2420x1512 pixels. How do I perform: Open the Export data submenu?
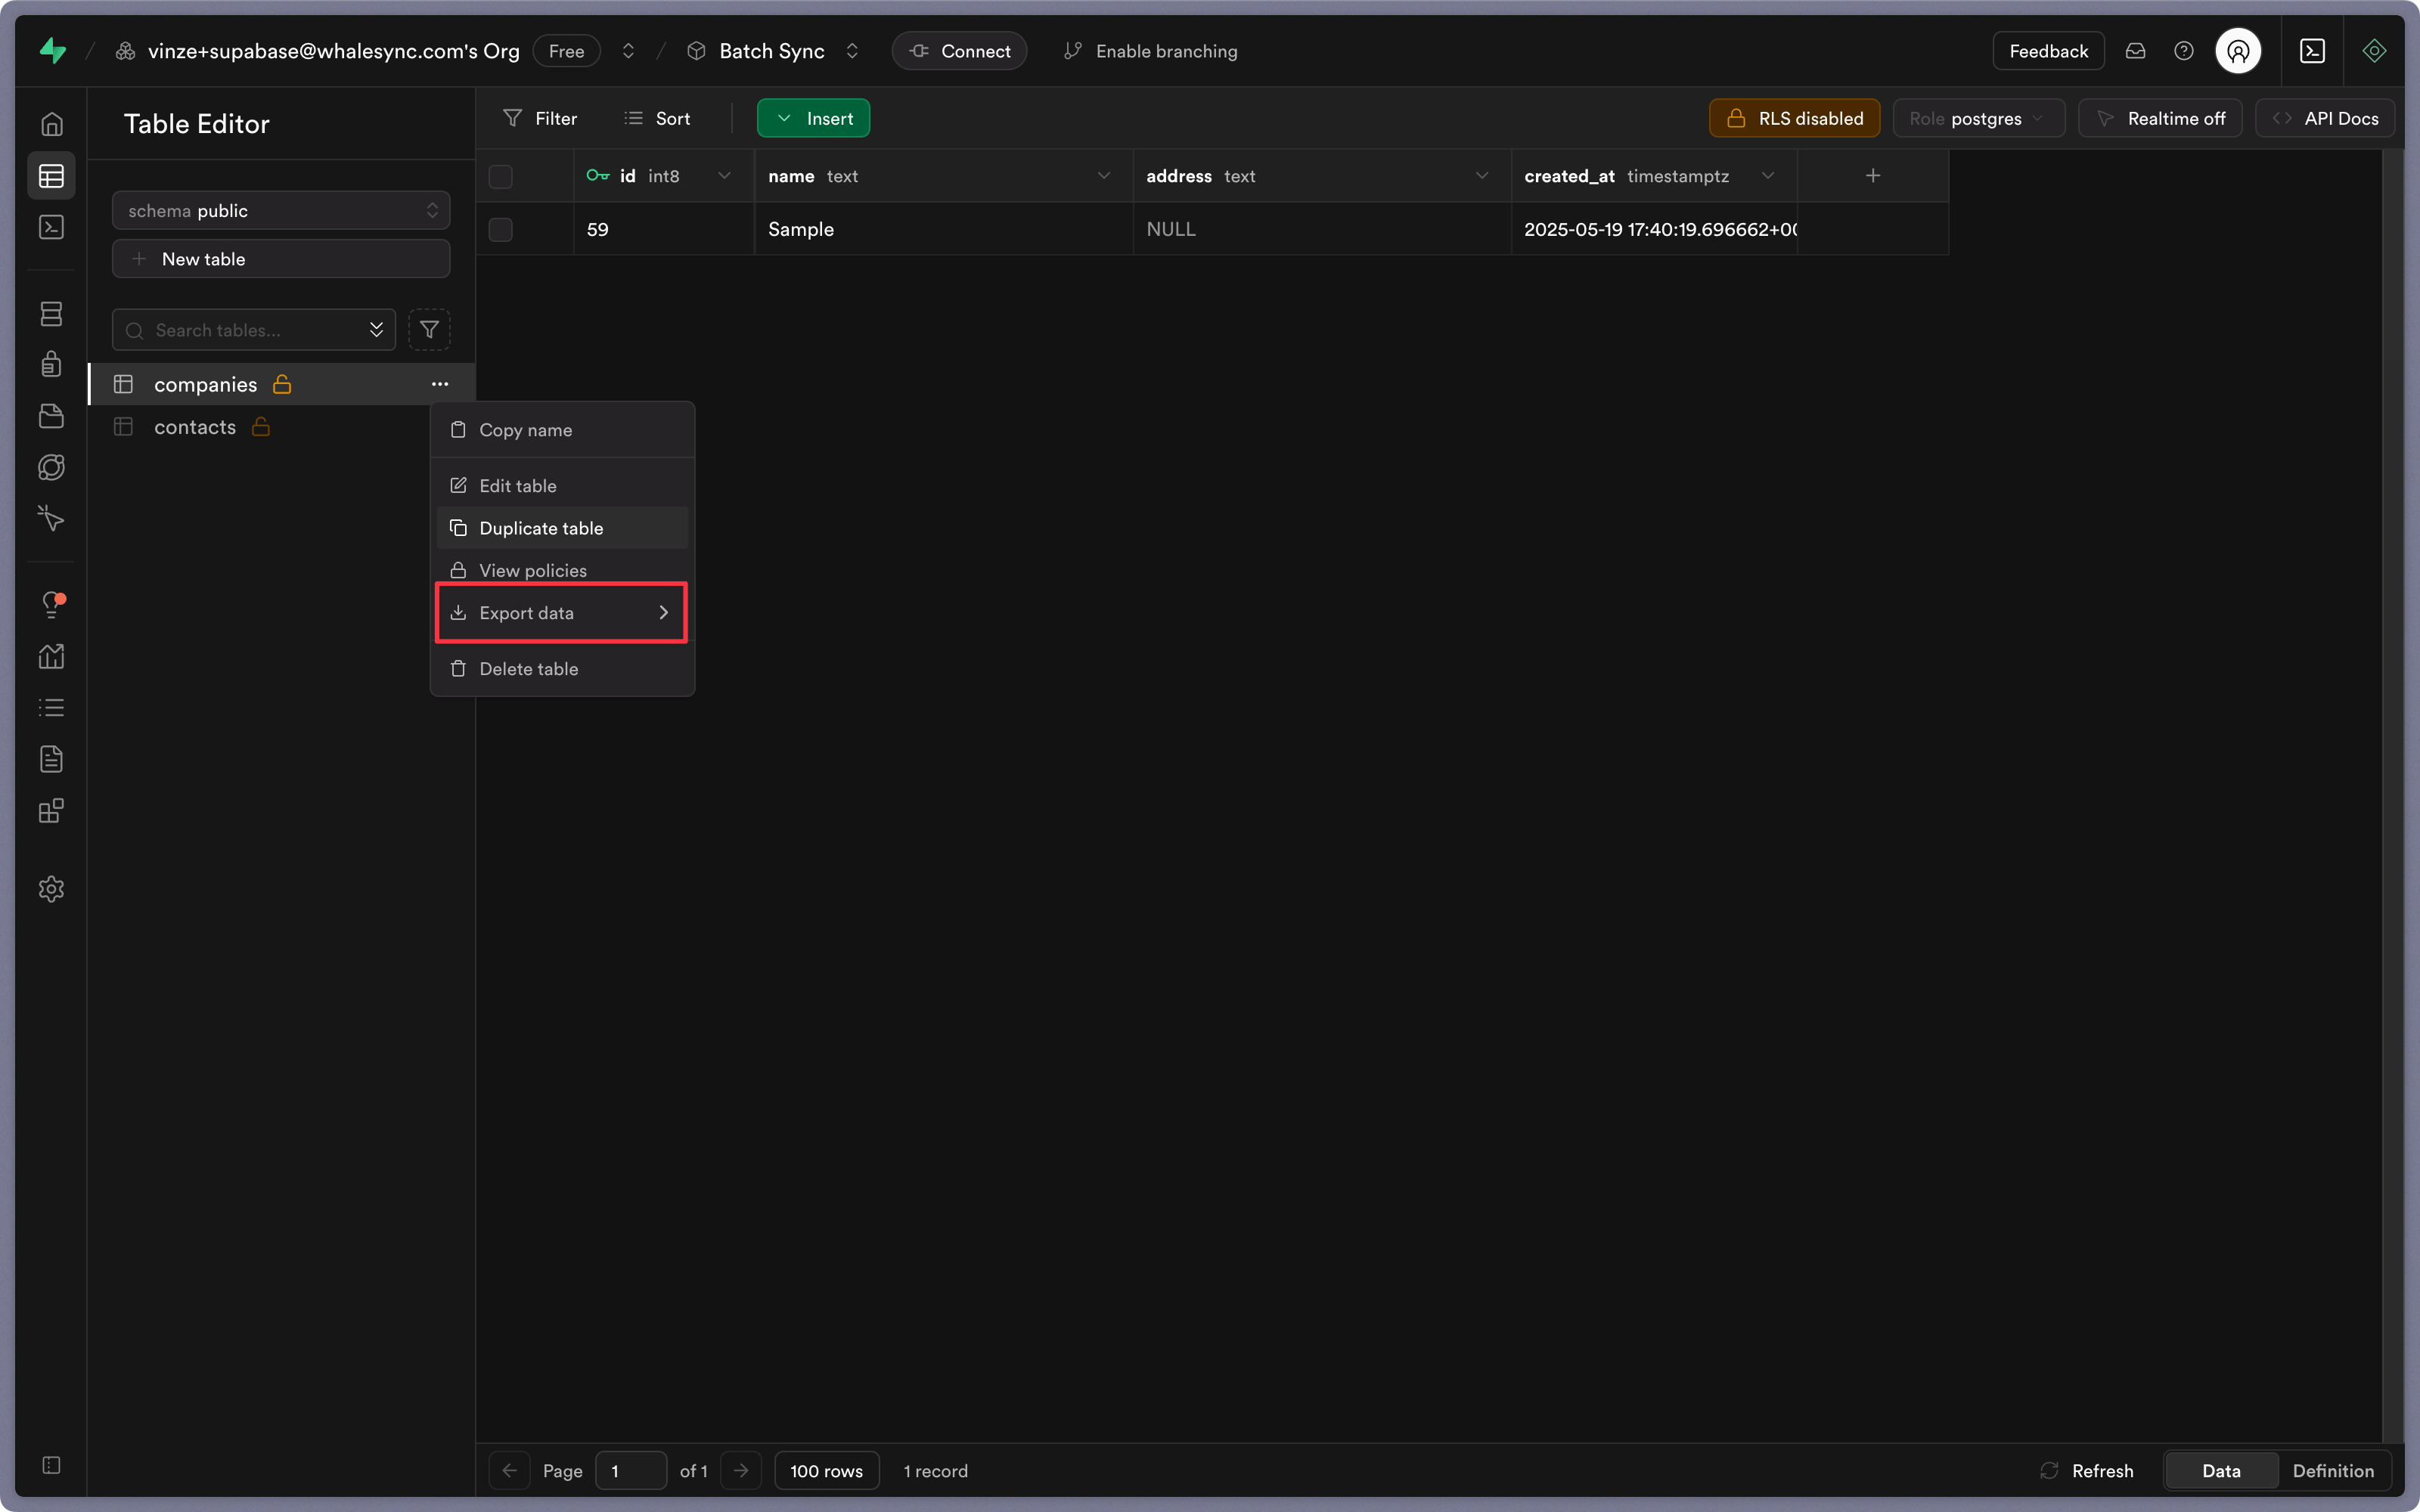(x=562, y=613)
